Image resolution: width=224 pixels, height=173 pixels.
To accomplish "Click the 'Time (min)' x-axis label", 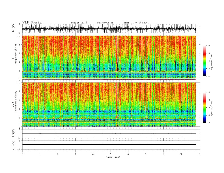I will coord(113,157).
